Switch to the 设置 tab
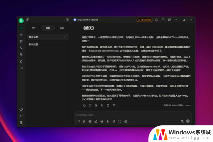The width and height of the screenshot is (213, 142). (x=62, y=28)
